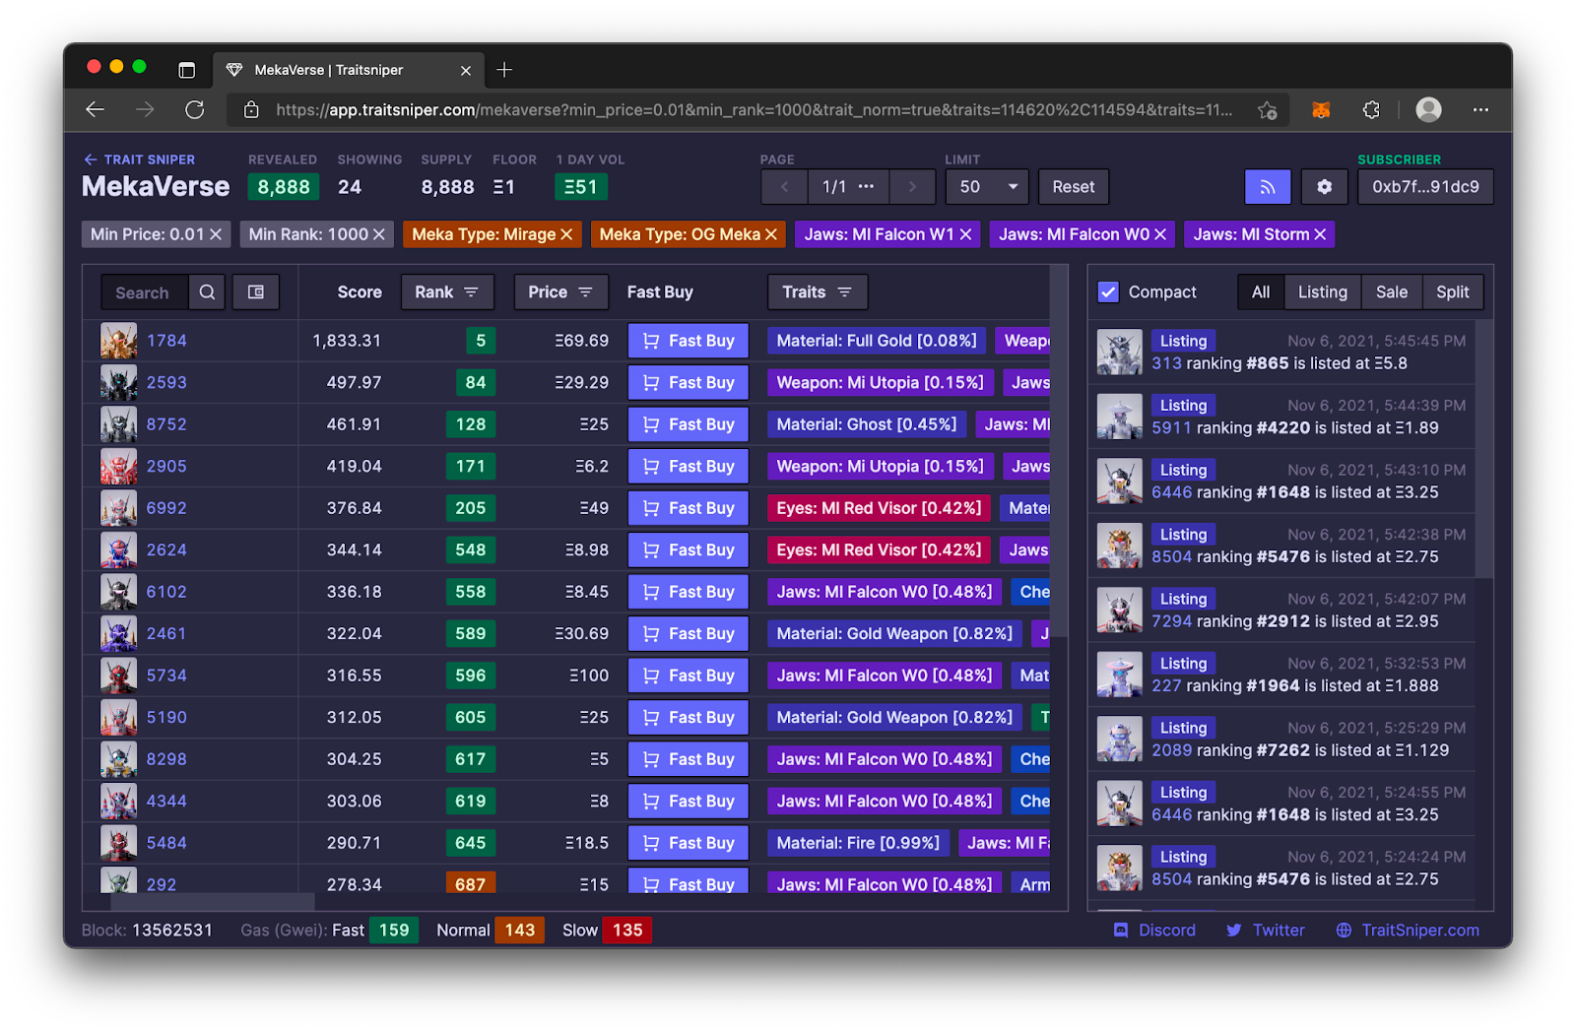Remove Meka Type Mirage filter
This screenshot has width=1576, height=1032.
(566, 234)
